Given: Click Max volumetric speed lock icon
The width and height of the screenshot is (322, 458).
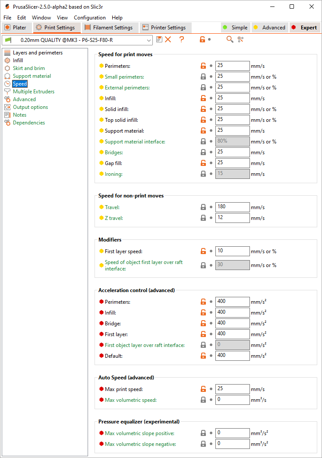Looking at the screenshot, I should coord(203,400).
